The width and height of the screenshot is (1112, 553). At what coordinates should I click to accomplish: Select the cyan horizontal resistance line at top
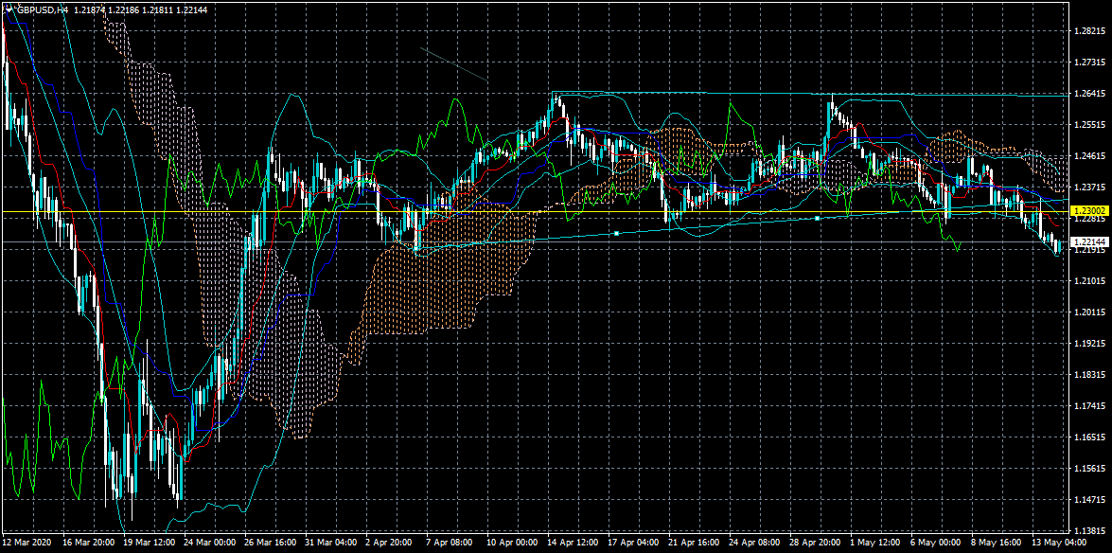[852, 95]
